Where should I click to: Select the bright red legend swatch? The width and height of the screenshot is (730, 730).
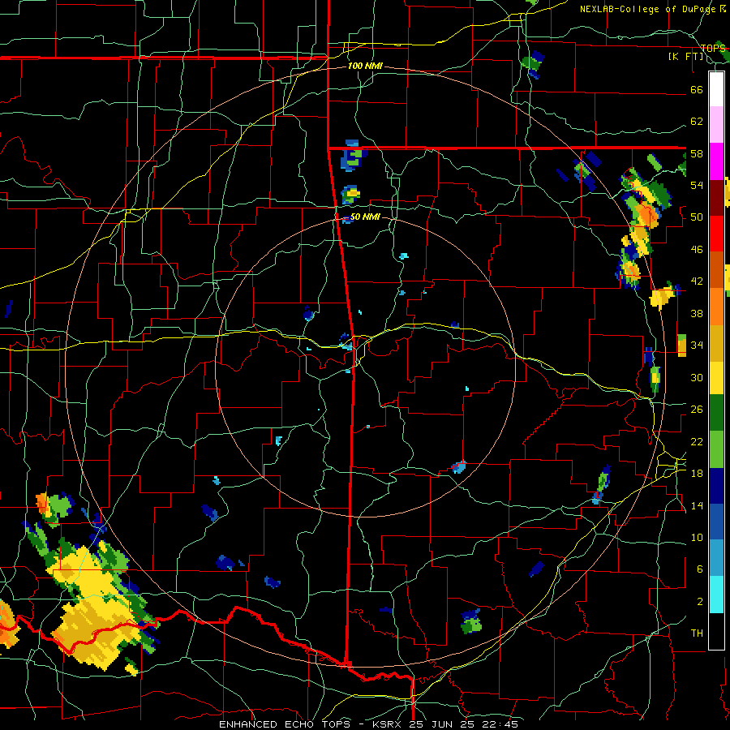716,234
